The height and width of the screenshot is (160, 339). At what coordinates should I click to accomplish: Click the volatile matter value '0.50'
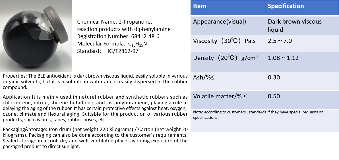pyautogui.click(x=274, y=96)
